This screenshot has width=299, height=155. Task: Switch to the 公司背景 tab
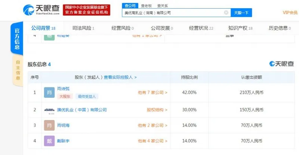43,28
